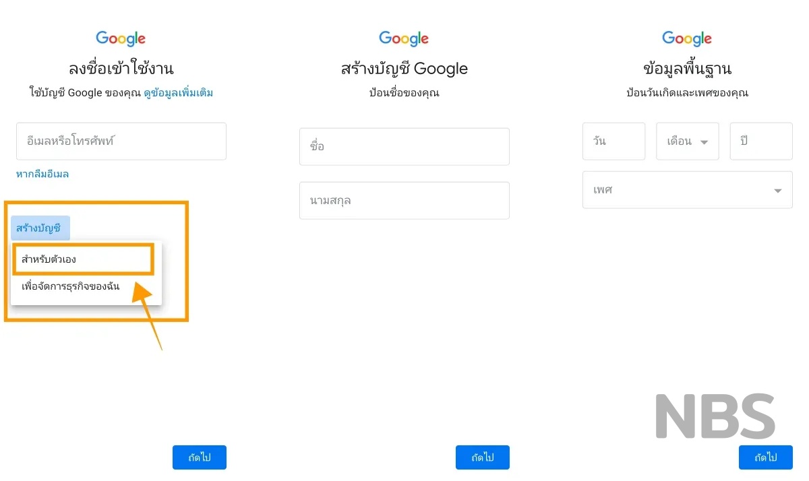Select the ปี year input field
Screen dimensions: 809x481
tap(761, 141)
